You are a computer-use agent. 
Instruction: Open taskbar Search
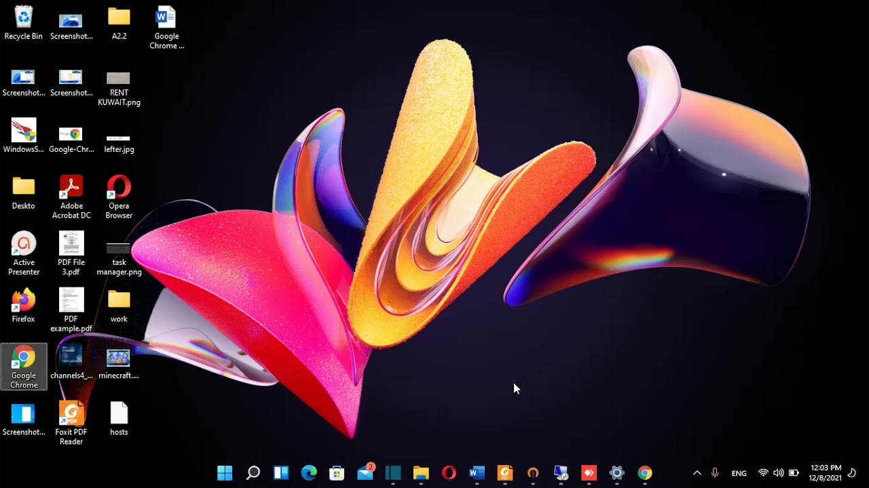tap(253, 472)
